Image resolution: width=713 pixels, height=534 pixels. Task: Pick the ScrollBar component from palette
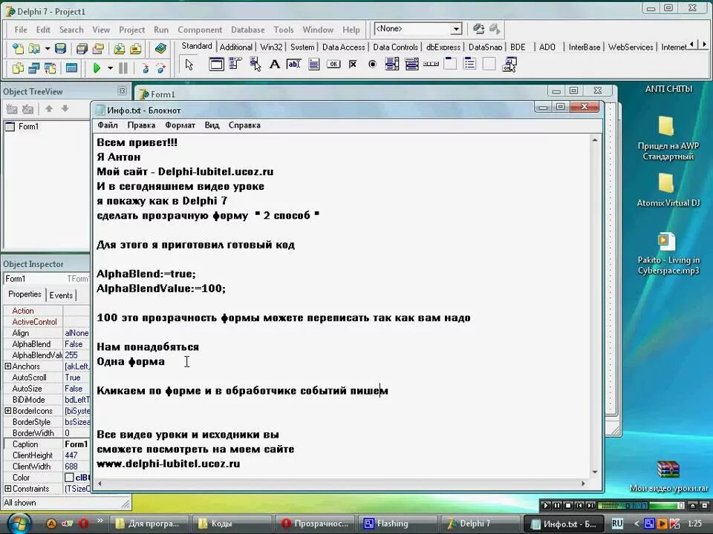431,64
